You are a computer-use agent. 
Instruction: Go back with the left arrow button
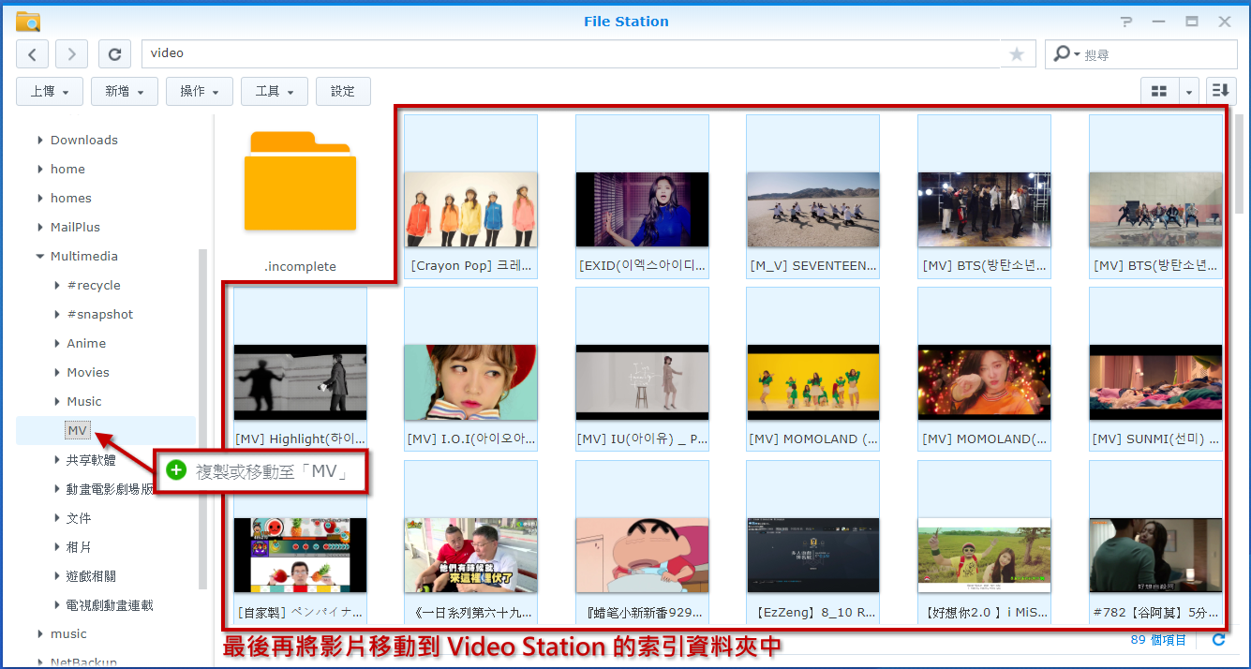(x=33, y=54)
